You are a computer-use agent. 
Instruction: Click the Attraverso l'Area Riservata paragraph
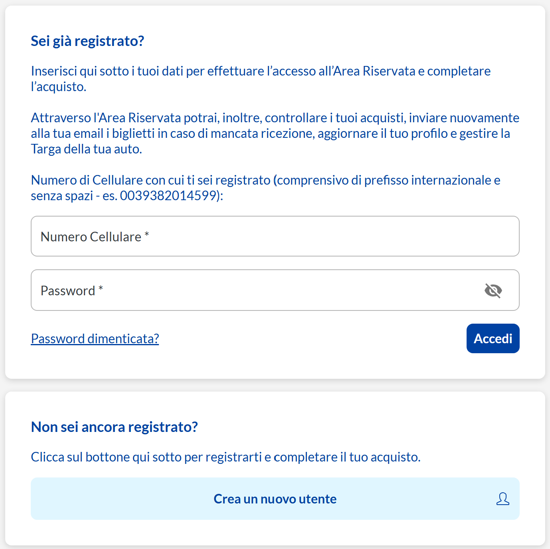click(275, 133)
